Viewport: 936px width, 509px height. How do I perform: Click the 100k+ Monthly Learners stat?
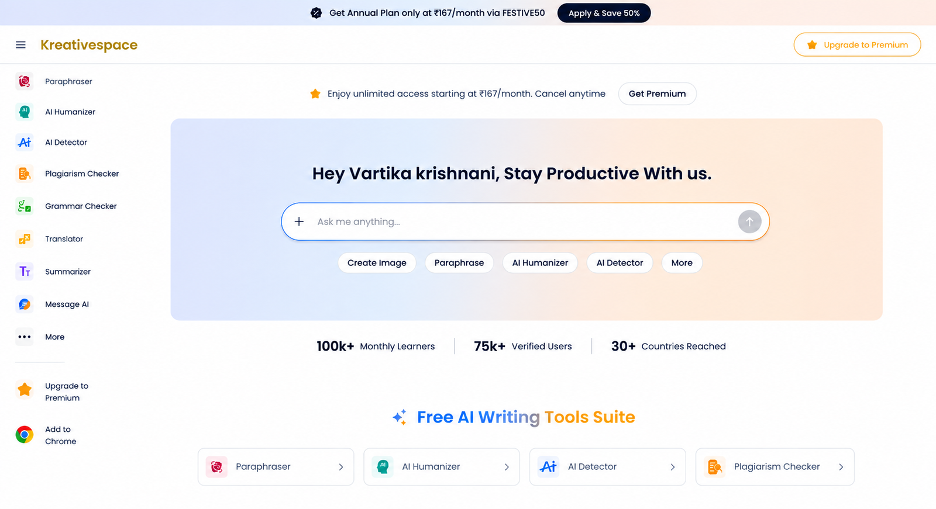point(376,346)
